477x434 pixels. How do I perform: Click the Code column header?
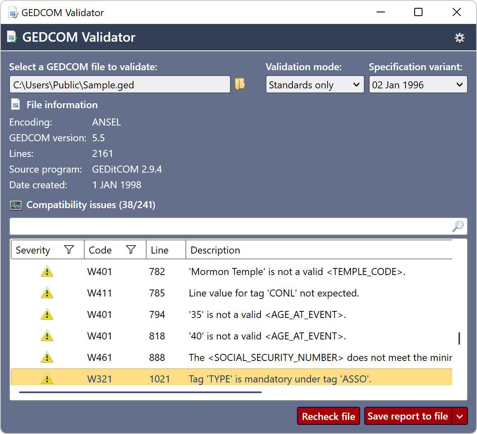(115, 250)
